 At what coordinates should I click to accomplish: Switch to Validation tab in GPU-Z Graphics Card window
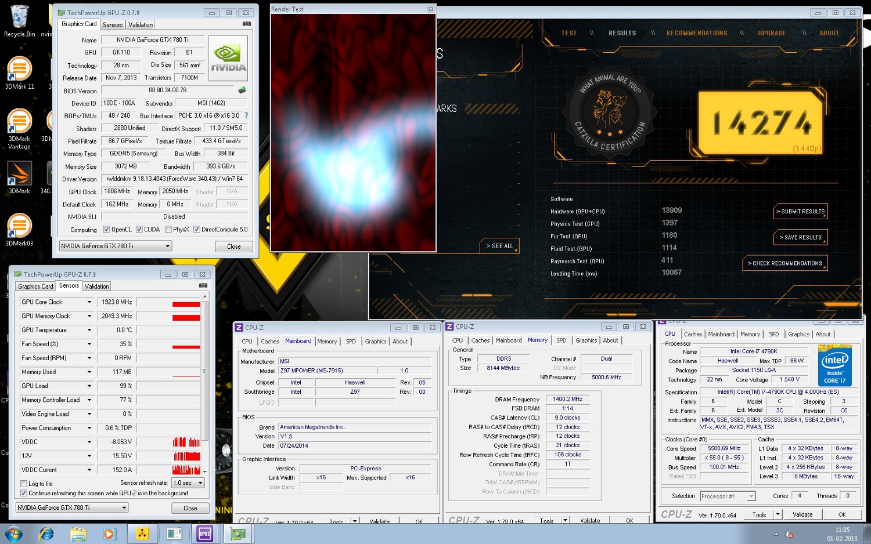point(141,25)
